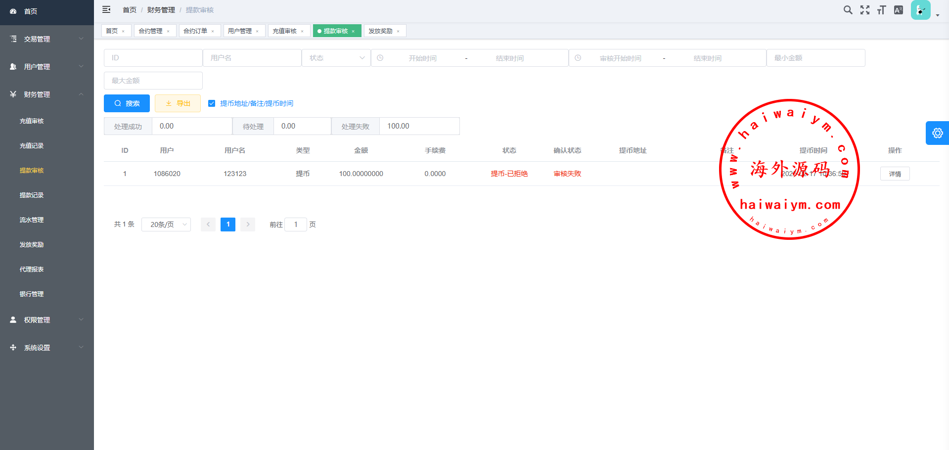The height and width of the screenshot is (450, 949).
Task: Click the sidebar collapse hamburger icon
Action: pyautogui.click(x=106, y=9)
